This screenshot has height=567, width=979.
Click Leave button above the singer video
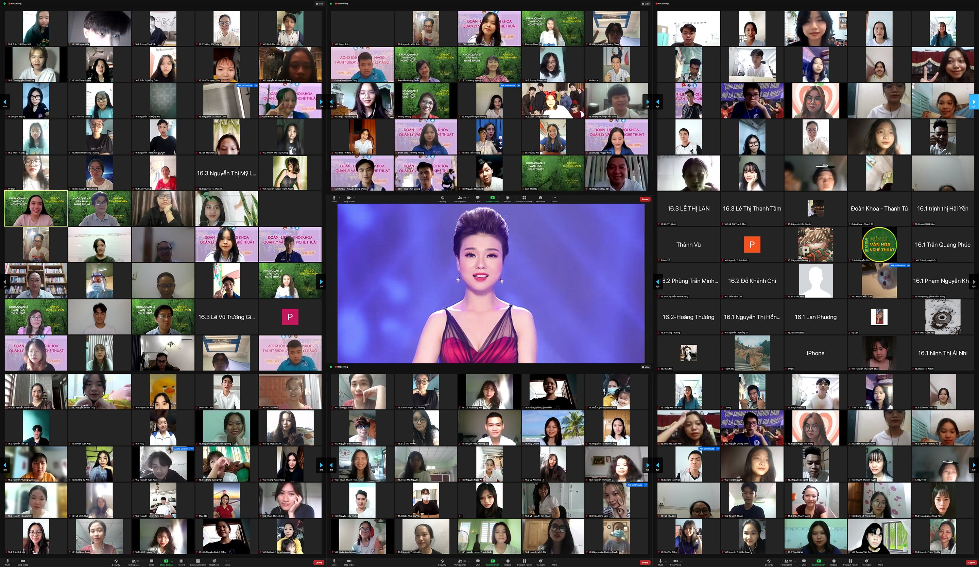pos(645,199)
